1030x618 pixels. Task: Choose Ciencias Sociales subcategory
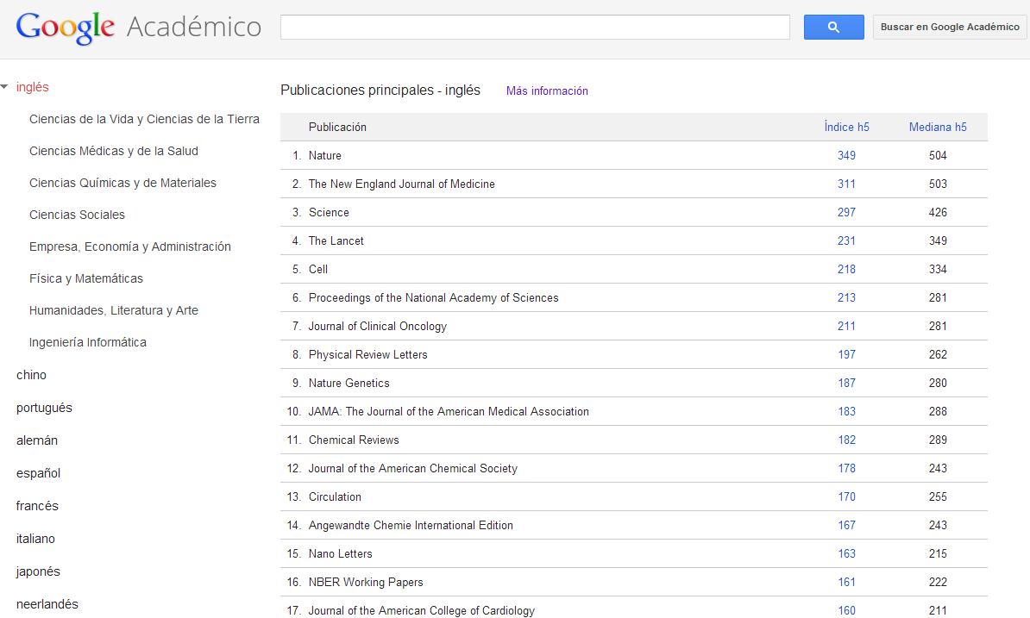(77, 215)
